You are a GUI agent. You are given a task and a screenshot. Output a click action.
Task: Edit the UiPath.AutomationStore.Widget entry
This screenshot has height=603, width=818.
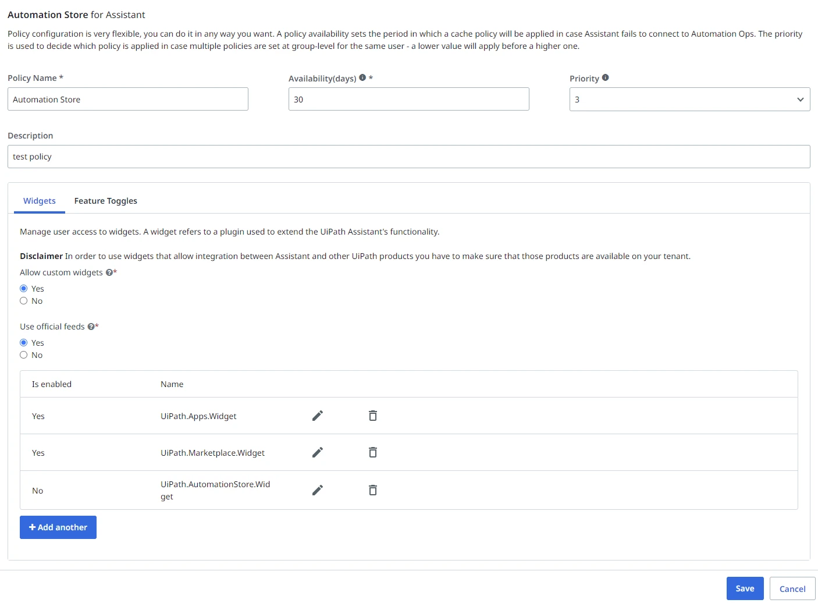[318, 490]
